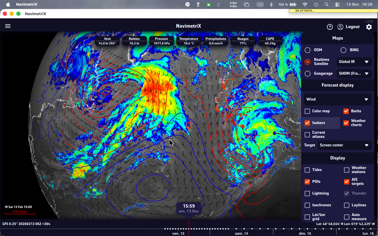Disable the AIS targets checkbox
Screen dimensions: 378x236
[x=346, y=181]
